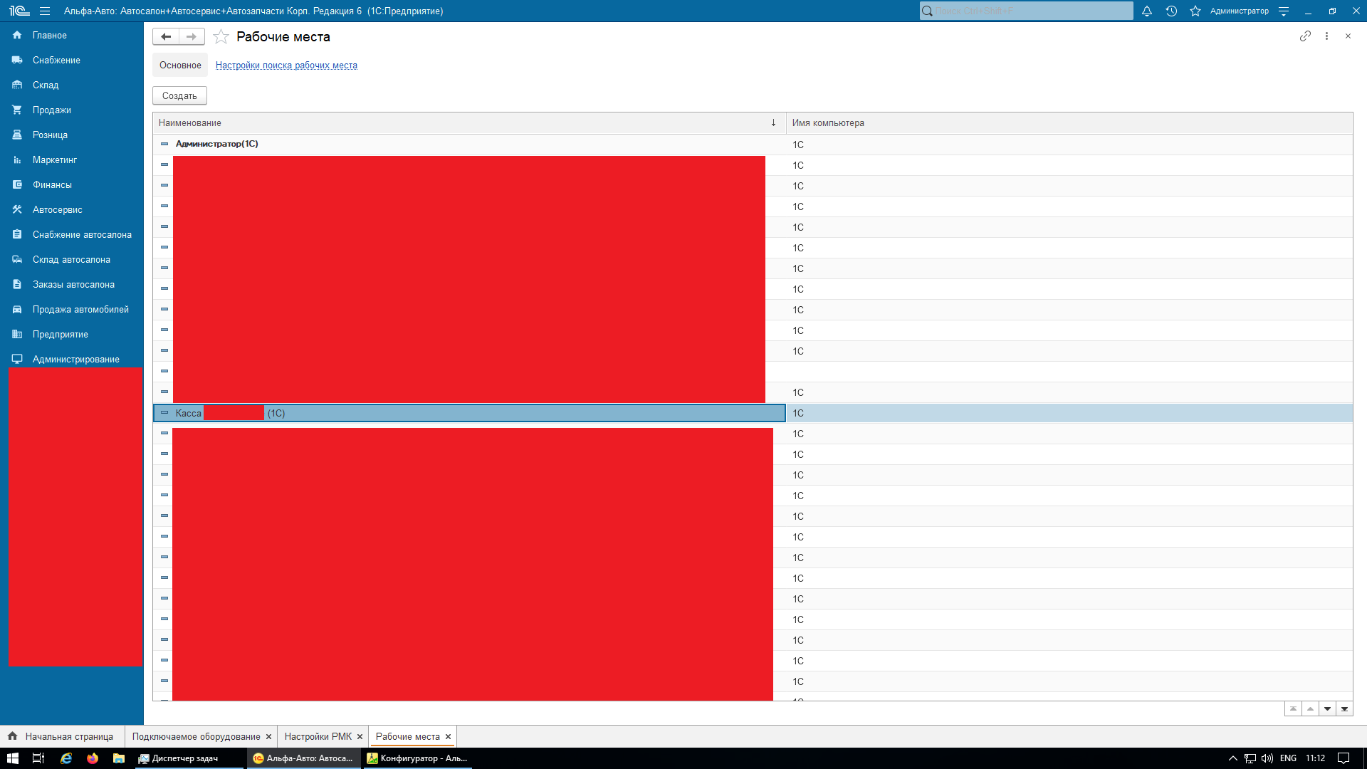Open Task View on taskbar

[38, 758]
